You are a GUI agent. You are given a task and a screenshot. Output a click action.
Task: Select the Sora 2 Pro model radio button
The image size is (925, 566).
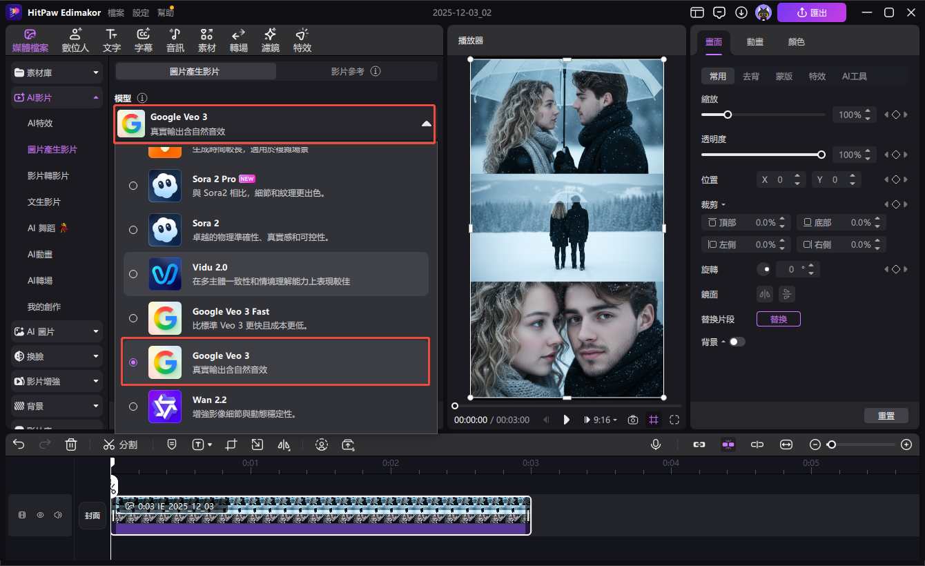pyautogui.click(x=133, y=186)
